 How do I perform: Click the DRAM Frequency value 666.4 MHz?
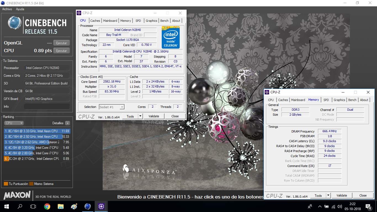point(330,131)
